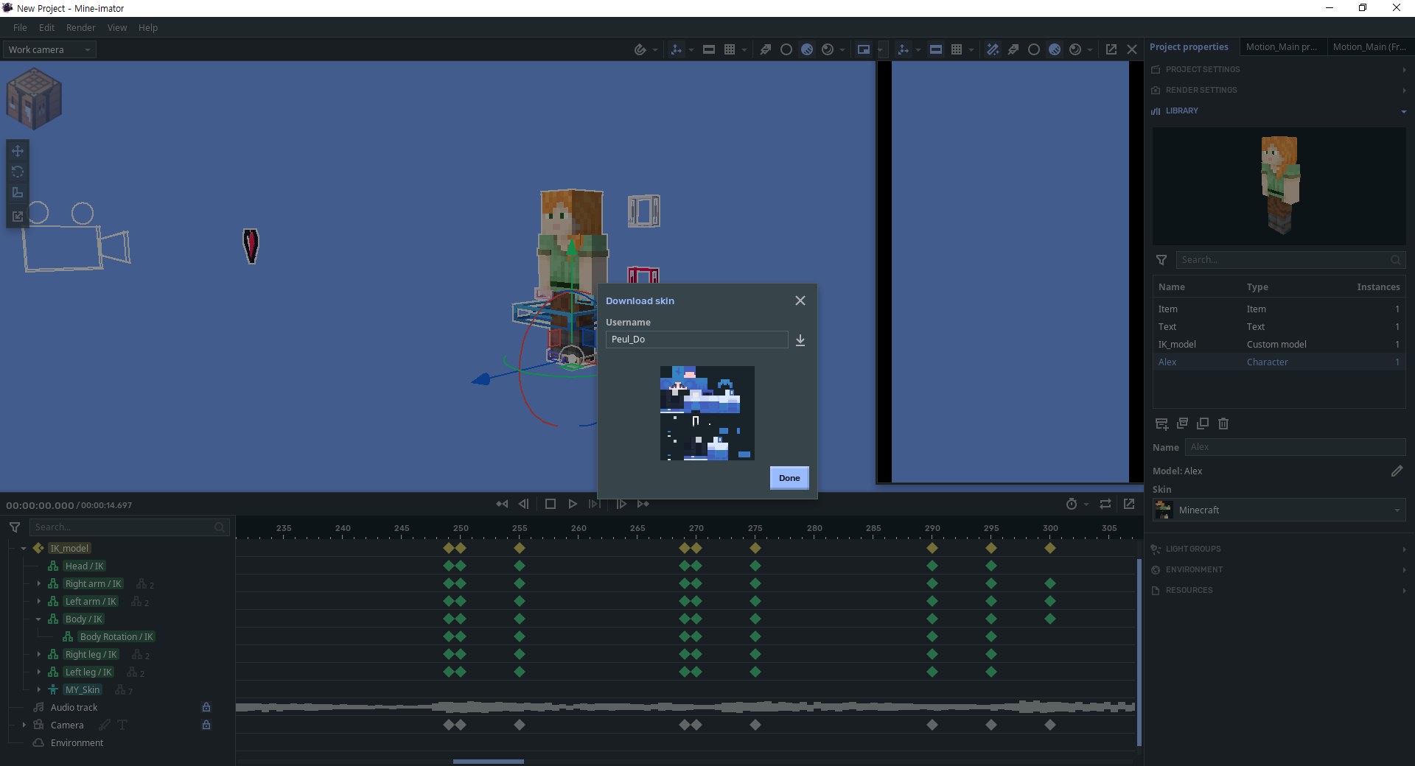Click the trash icon in Library
This screenshot has width=1415, height=766.
point(1223,424)
